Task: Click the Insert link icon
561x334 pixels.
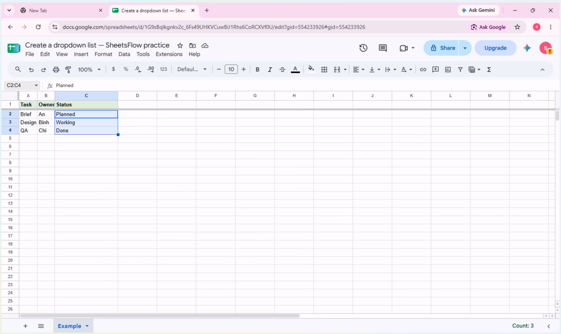Action: [x=423, y=69]
